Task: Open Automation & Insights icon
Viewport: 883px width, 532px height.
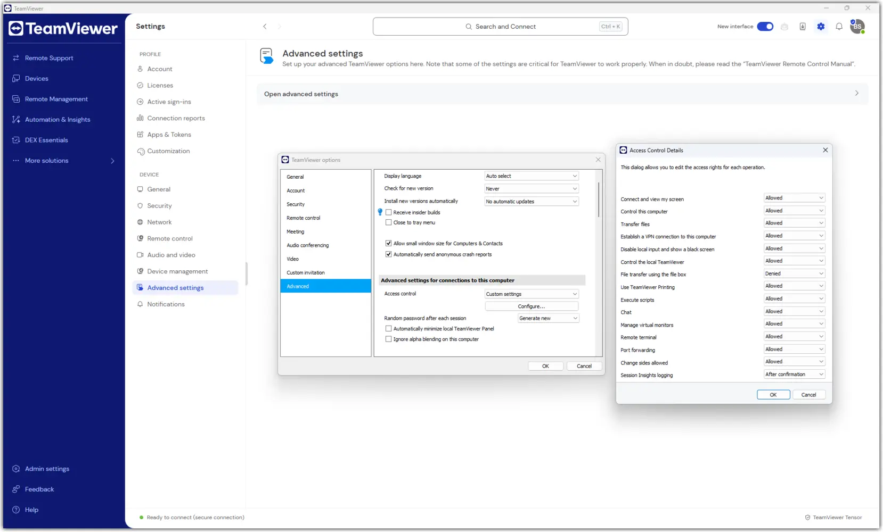Action: click(16, 120)
